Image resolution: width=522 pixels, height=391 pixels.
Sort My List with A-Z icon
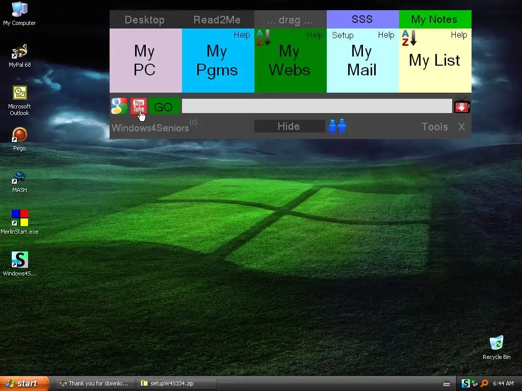[409, 38]
